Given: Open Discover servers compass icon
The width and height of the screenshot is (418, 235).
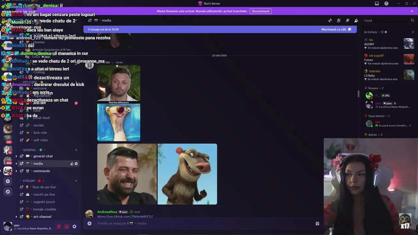Looking at the screenshot, I should pyautogui.click(x=8, y=192).
